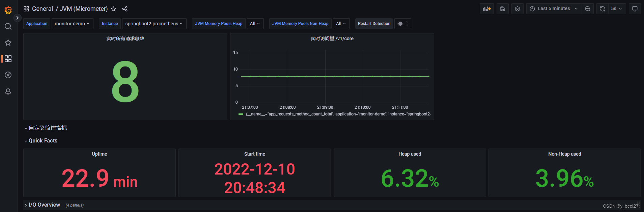
Task: Refresh the dashboard now
Action: 603,9
